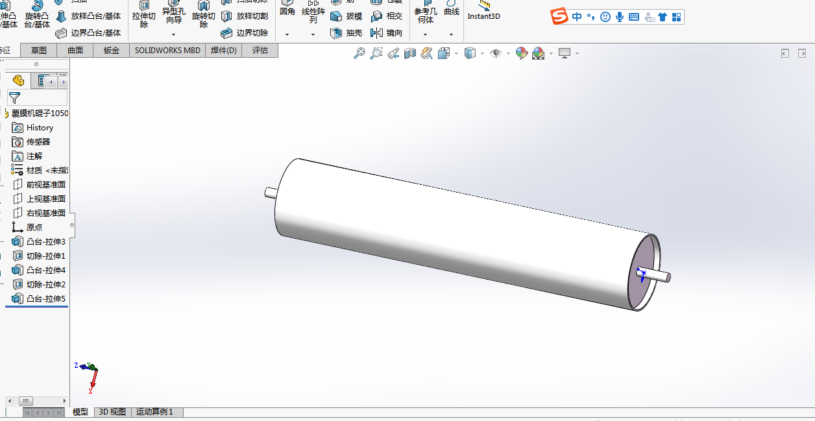Open the 曲线 curves dropdown arrow
Image resolution: width=815 pixels, height=421 pixels.
(452, 34)
